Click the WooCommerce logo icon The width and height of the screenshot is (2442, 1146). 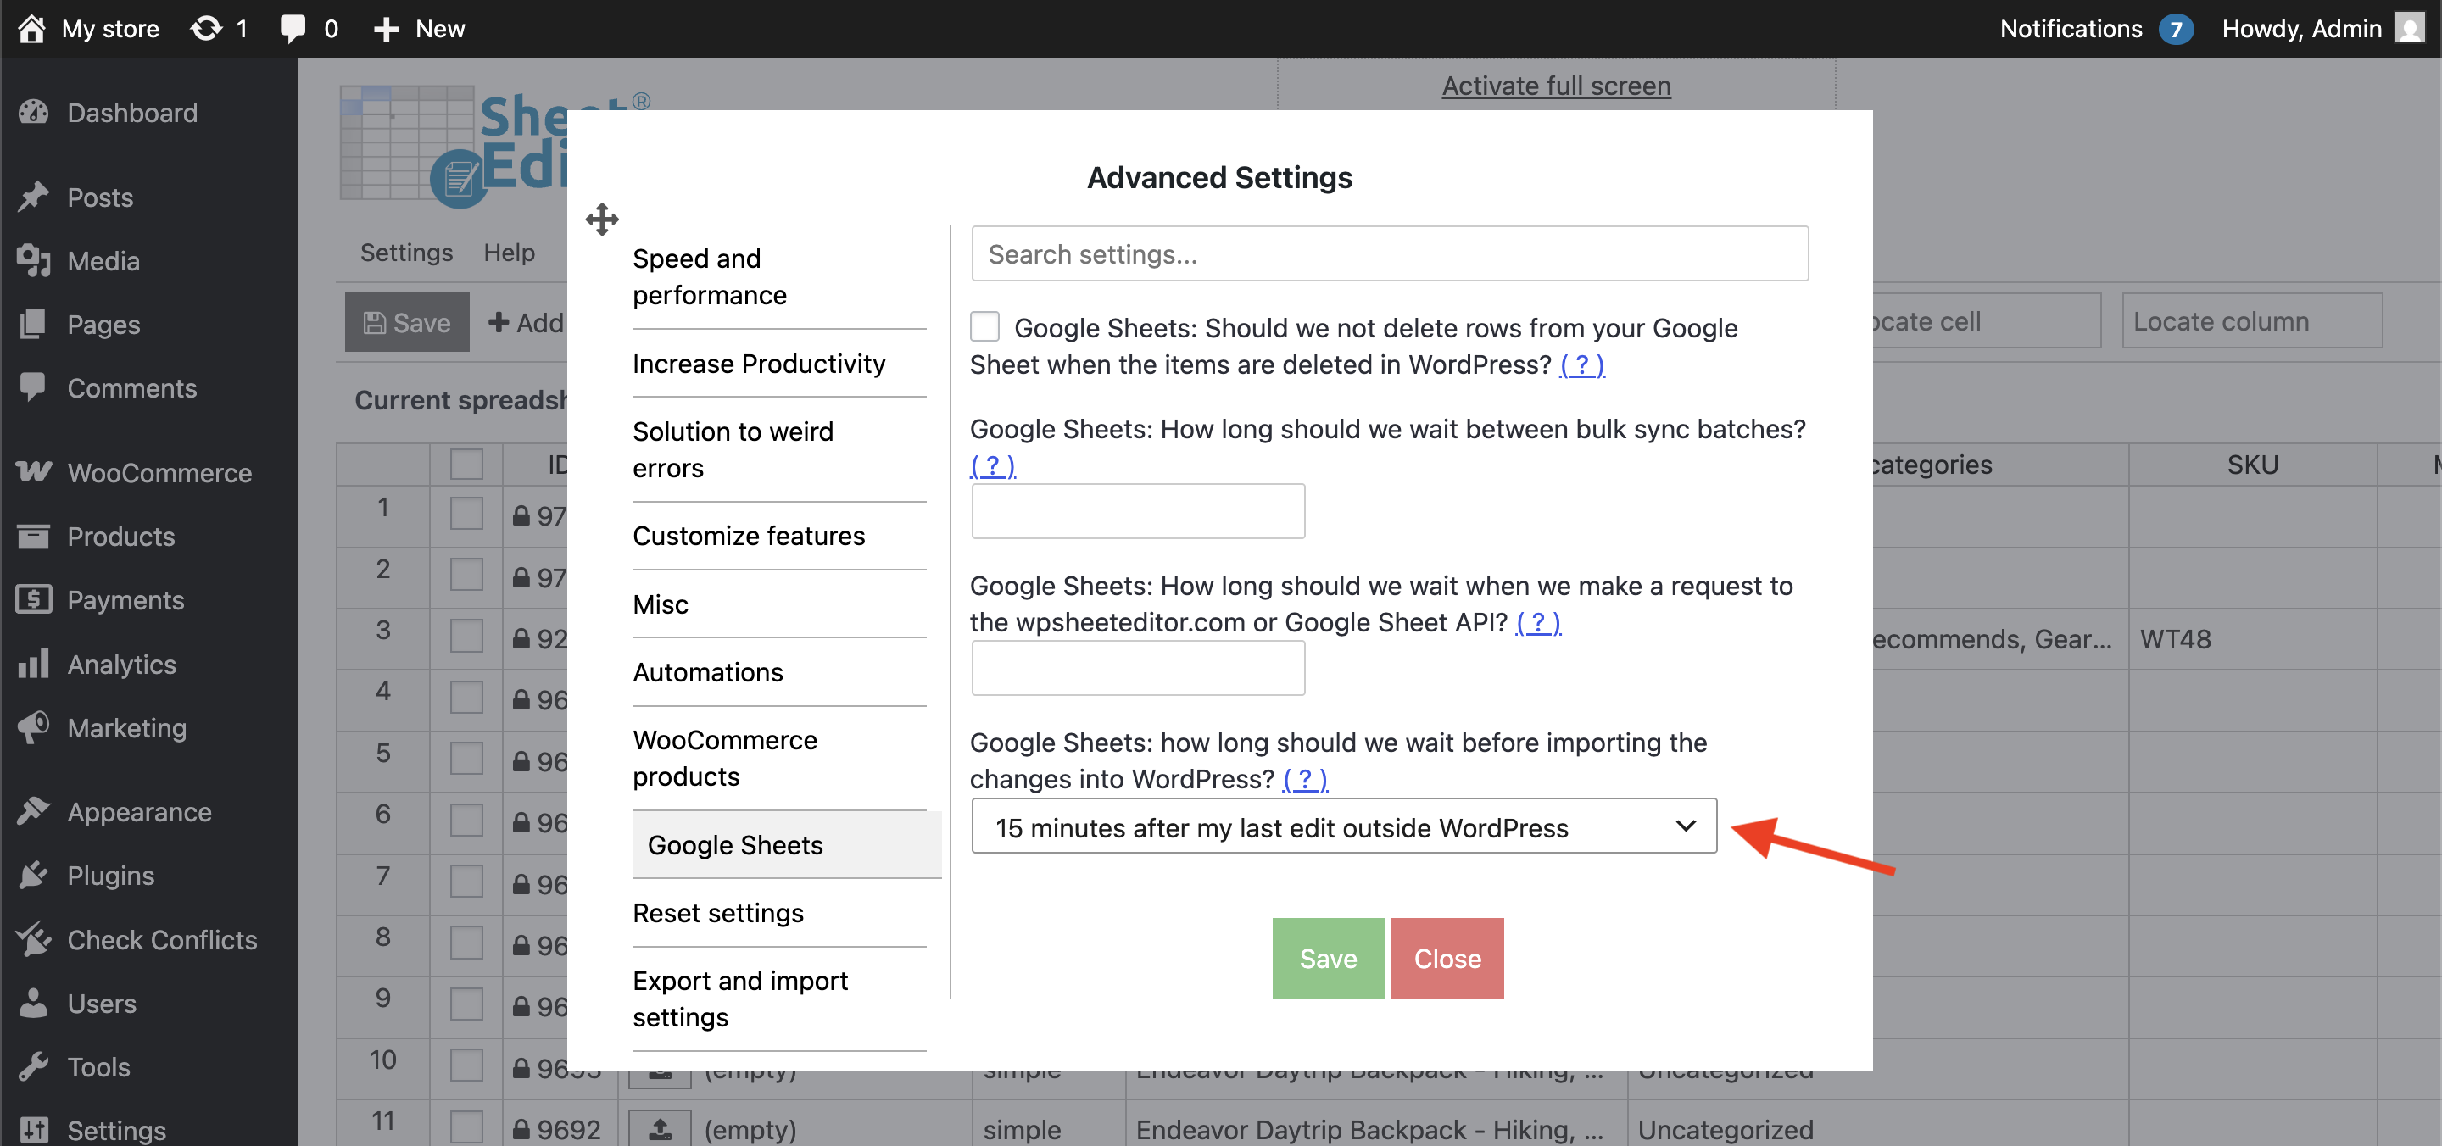[34, 472]
